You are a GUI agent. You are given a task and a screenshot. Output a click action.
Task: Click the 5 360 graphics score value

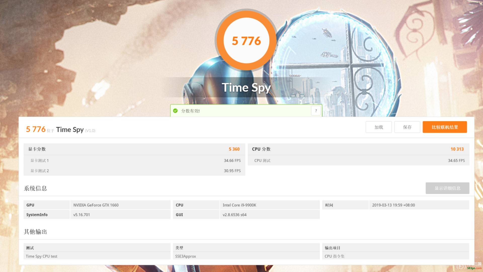pos(234,149)
